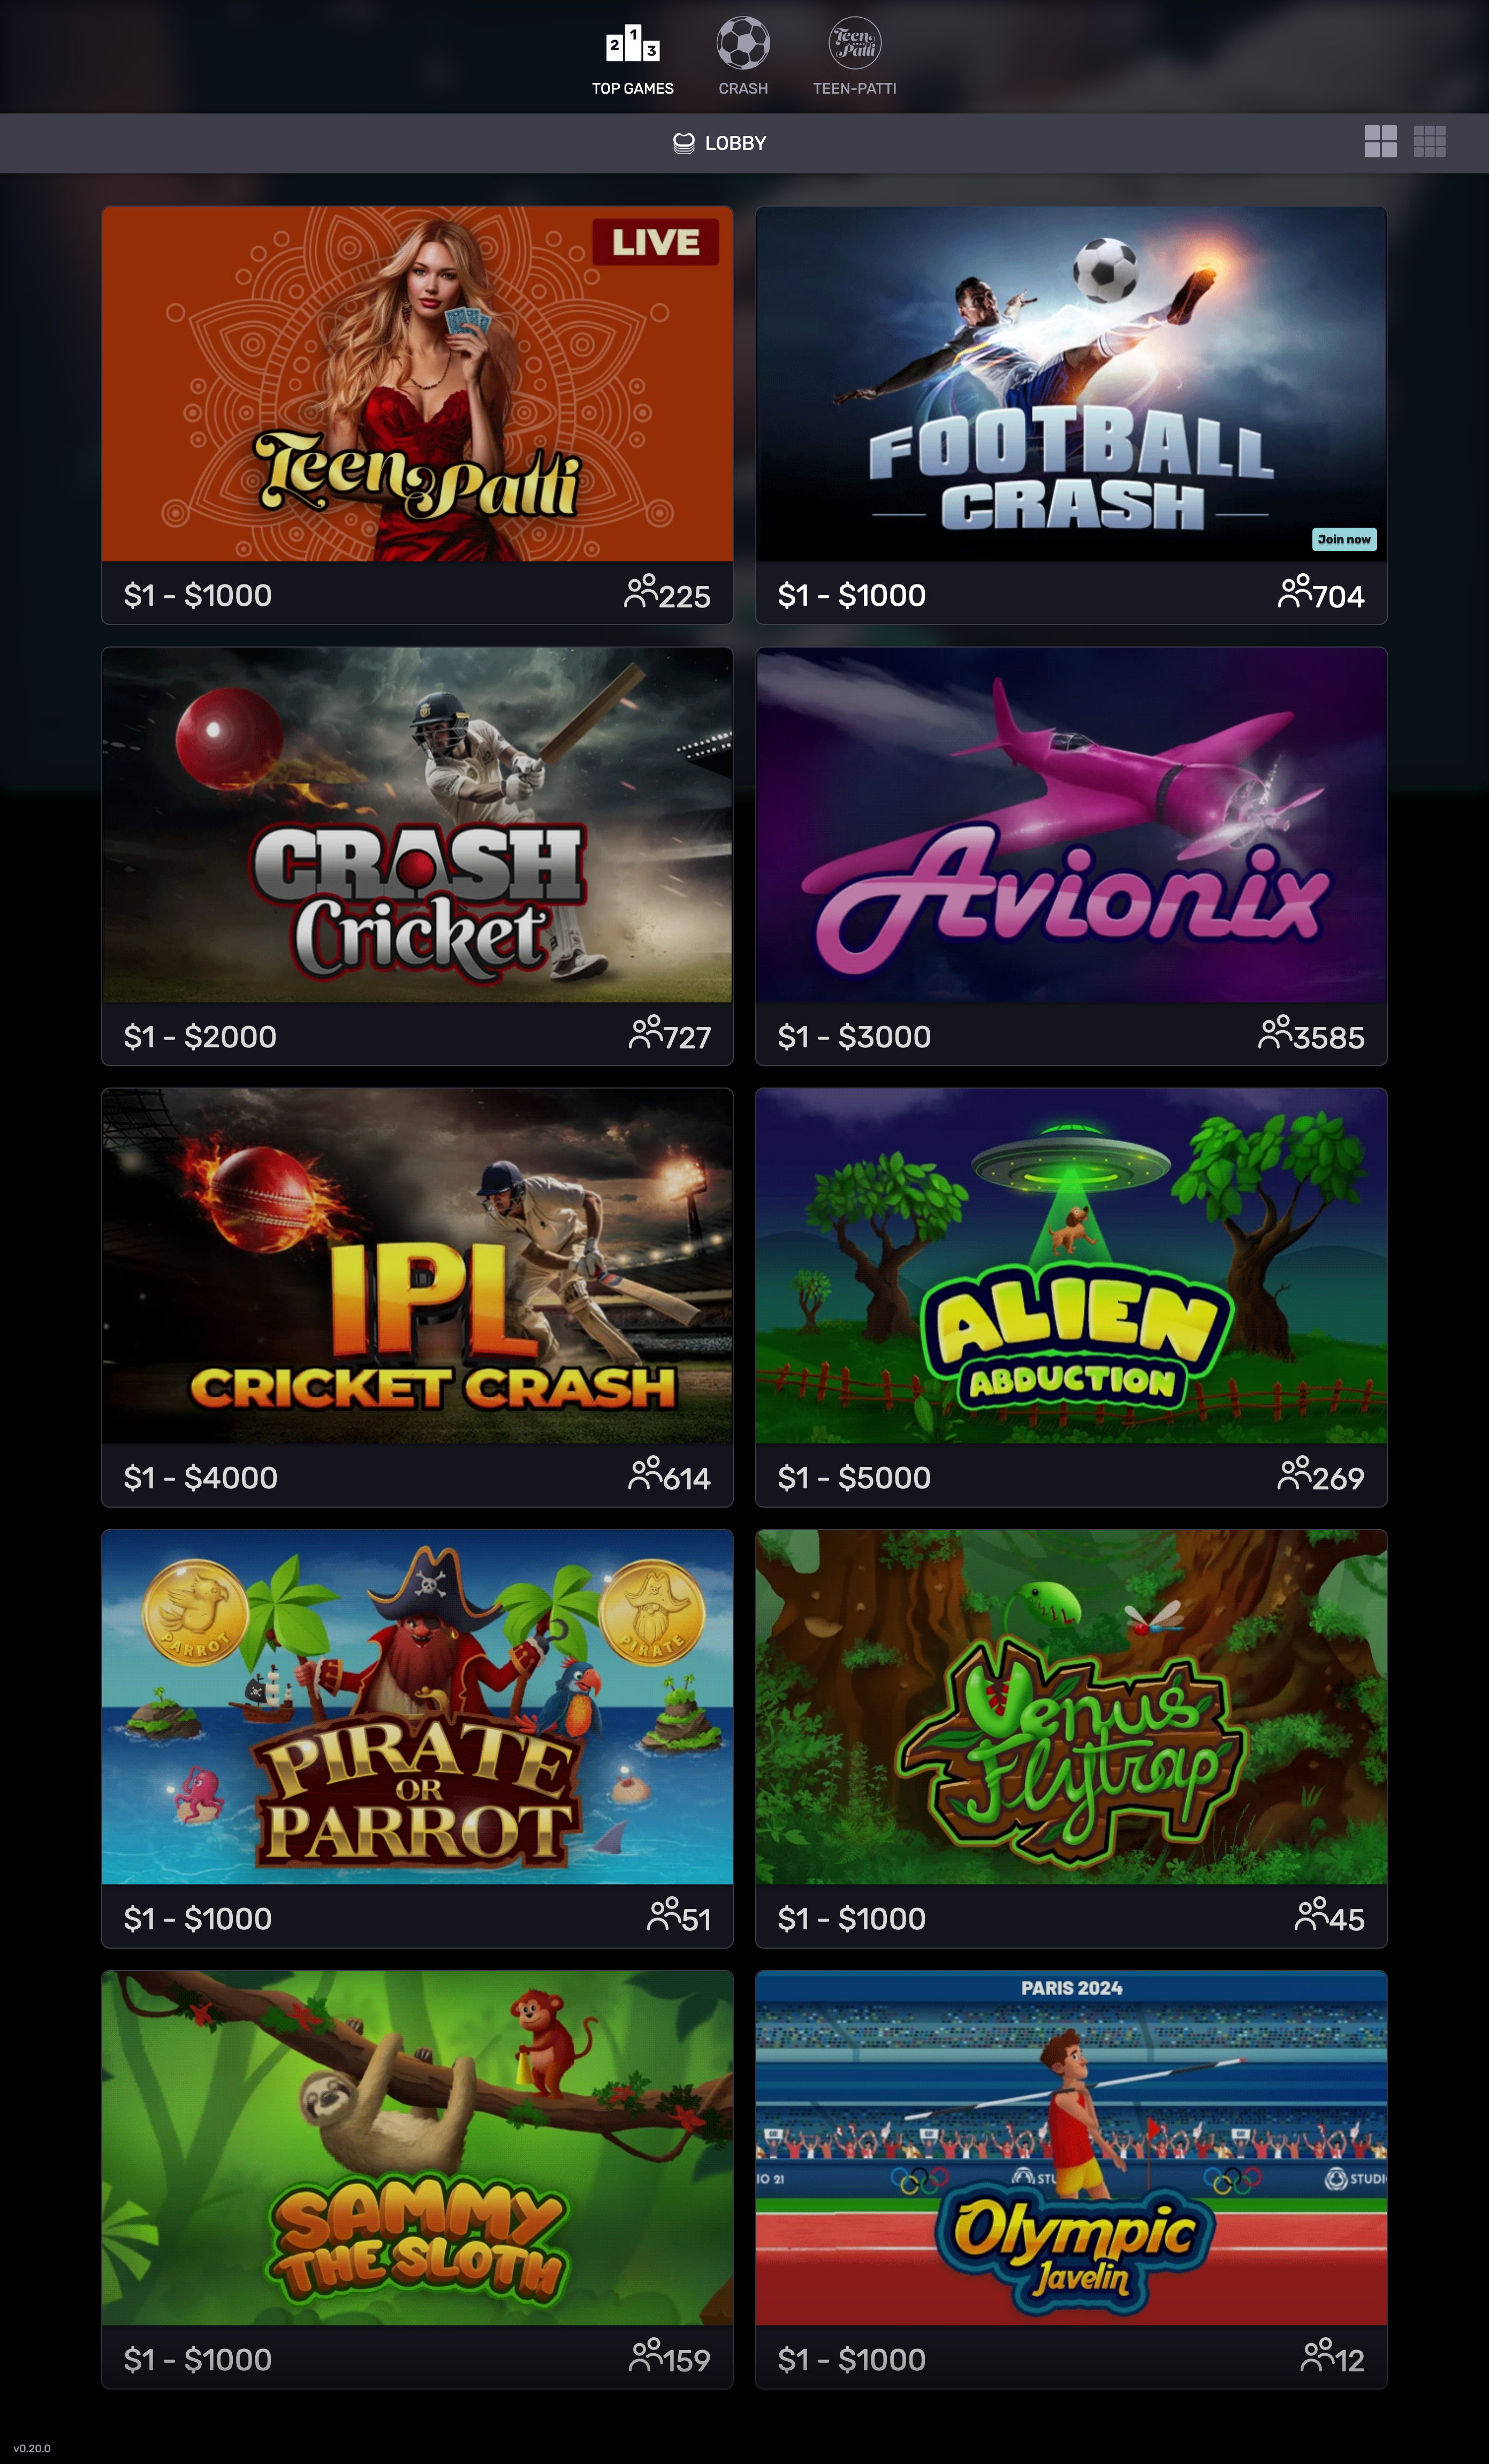Launch Venus Flytrap game

1071,1707
